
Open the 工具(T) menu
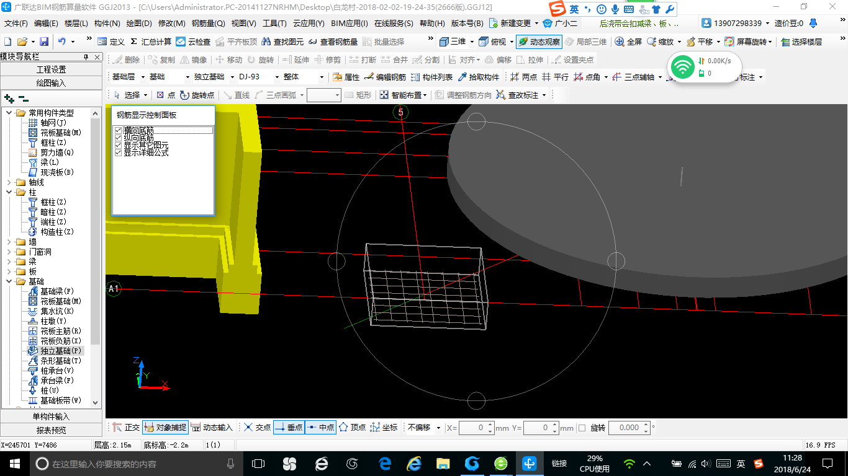coord(274,24)
